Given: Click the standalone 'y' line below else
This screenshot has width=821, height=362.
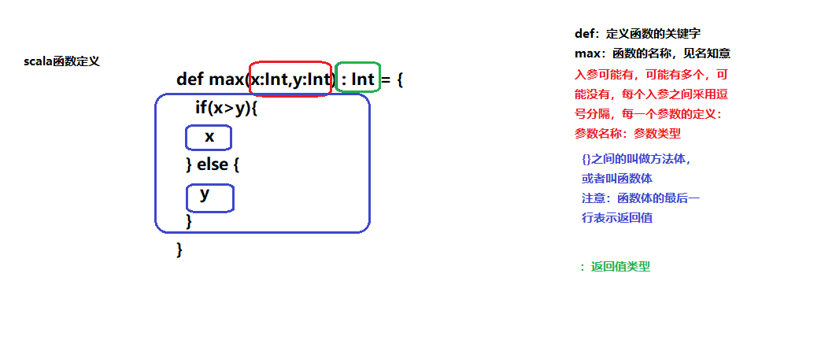Looking at the screenshot, I should [205, 194].
